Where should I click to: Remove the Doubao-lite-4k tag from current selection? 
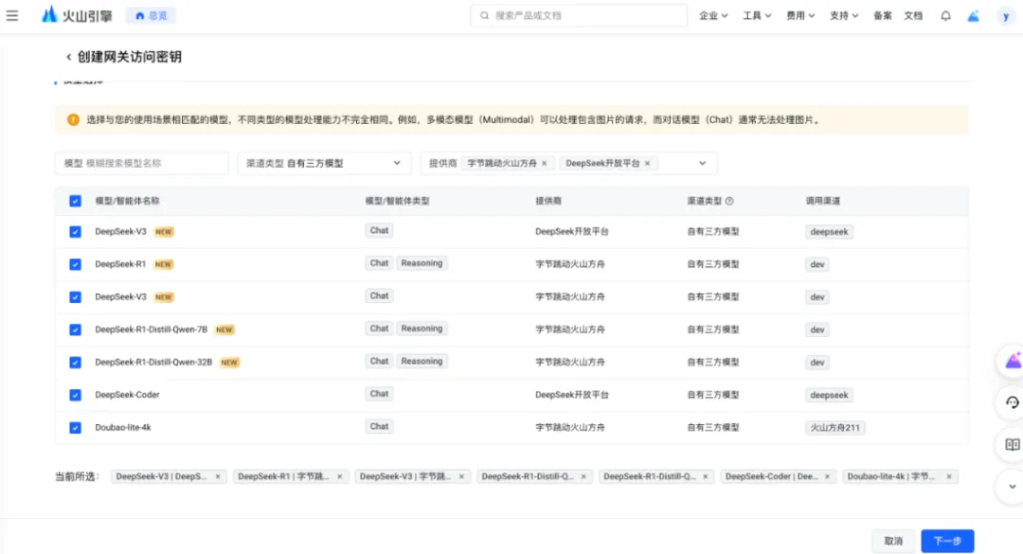coord(949,477)
